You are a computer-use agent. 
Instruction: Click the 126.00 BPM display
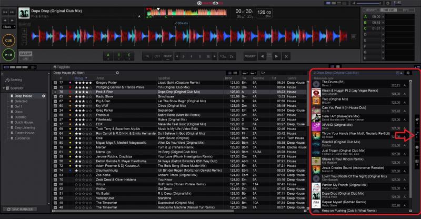[264, 13]
